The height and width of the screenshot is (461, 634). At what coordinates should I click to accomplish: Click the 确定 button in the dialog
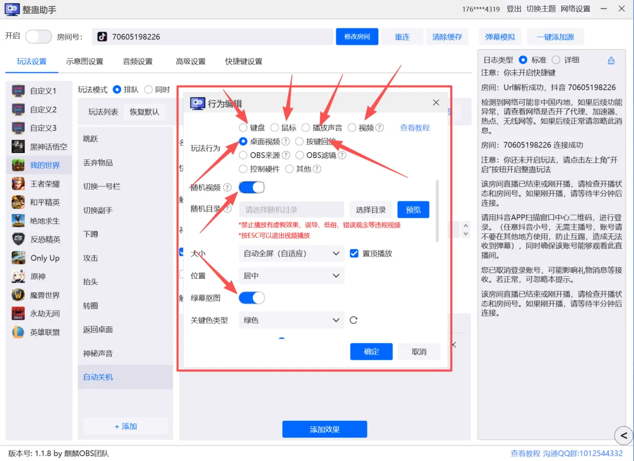[x=371, y=352]
